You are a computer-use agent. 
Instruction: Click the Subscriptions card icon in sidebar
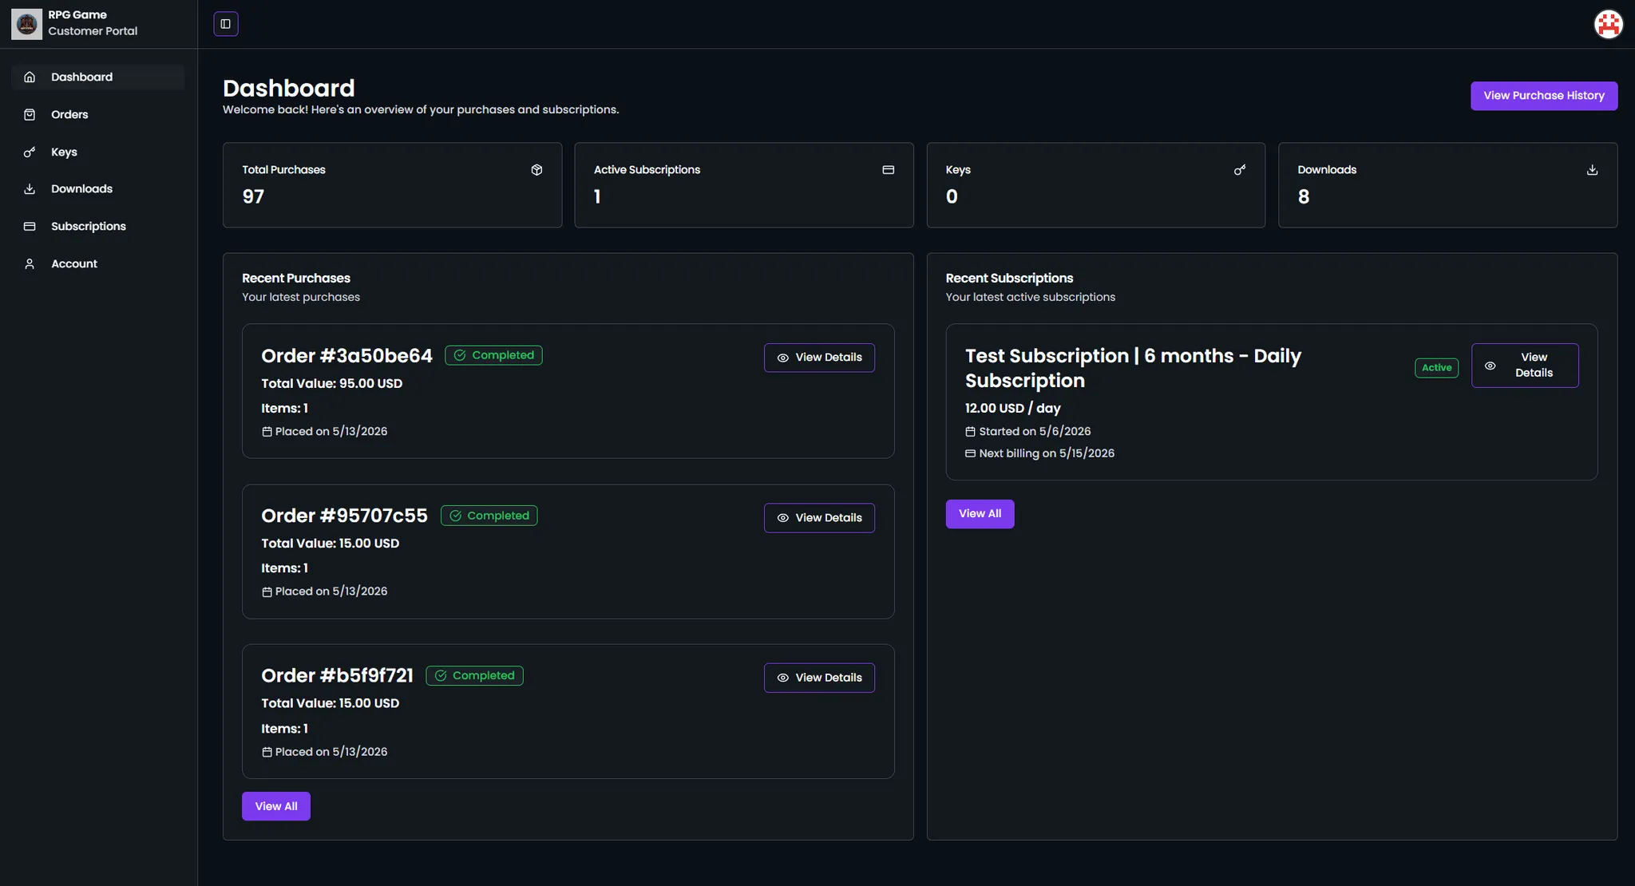click(30, 227)
